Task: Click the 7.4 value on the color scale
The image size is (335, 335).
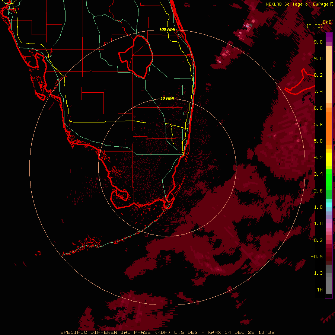Action: pyautogui.click(x=318, y=92)
